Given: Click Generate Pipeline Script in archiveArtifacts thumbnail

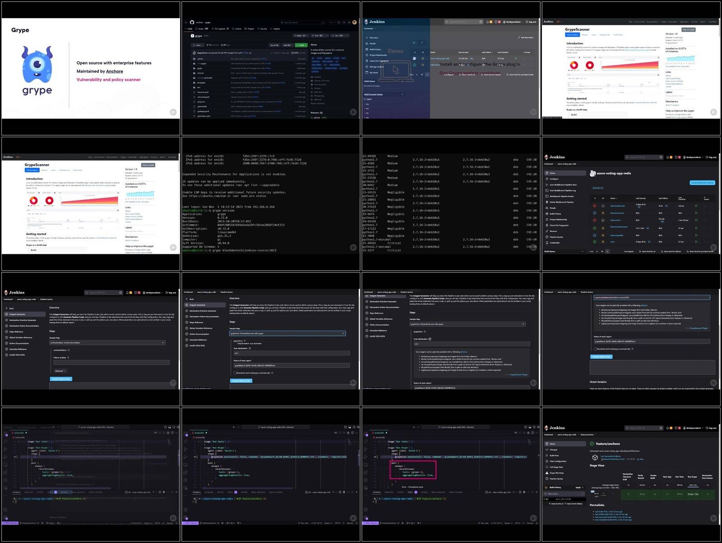Looking at the screenshot, I should 61,379.
